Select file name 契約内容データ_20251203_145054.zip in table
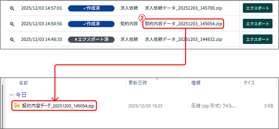Viewport: 279px width, 129px height. (184, 24)
